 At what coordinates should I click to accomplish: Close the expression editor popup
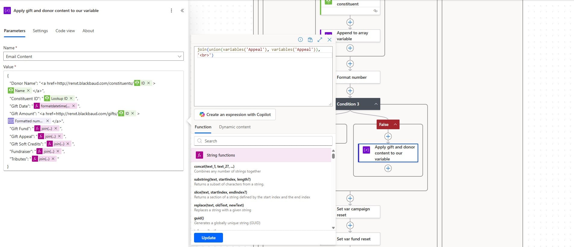coord(329,40)
